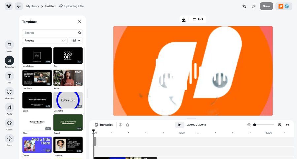297x159 pixels.
Task: Choose the Live Event template
Action: pyautogui.click(x=37, y=78)
